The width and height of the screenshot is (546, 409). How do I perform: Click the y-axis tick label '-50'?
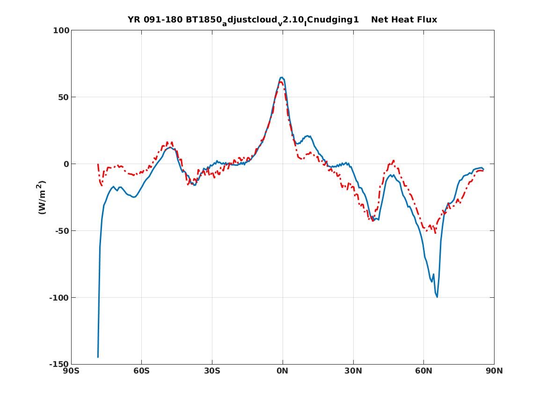click(62, 231)
